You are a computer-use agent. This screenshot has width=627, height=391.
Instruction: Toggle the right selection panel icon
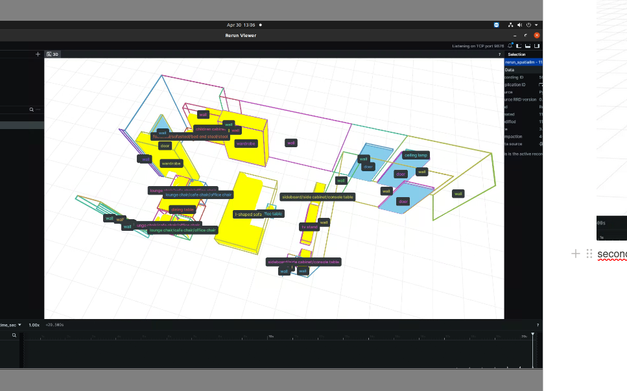coord(537,46)
